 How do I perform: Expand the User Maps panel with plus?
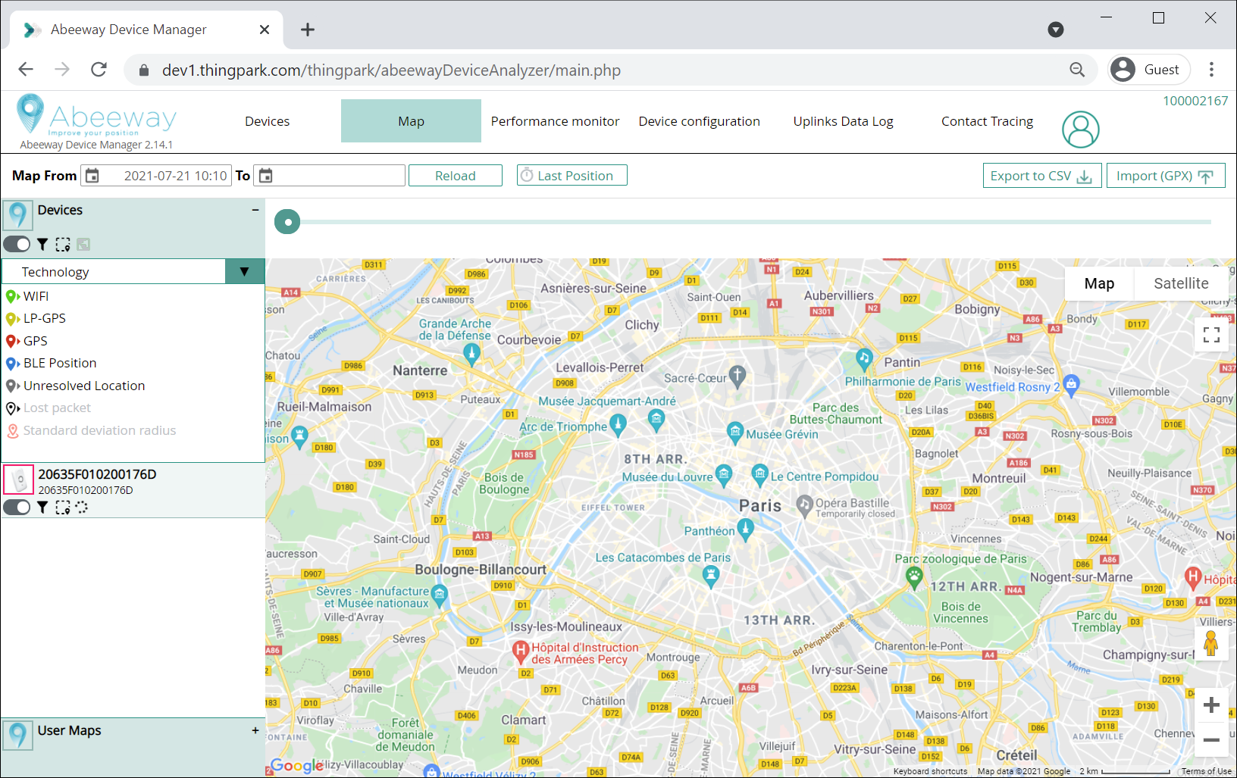pyautogui.click(x=255, y=730)
